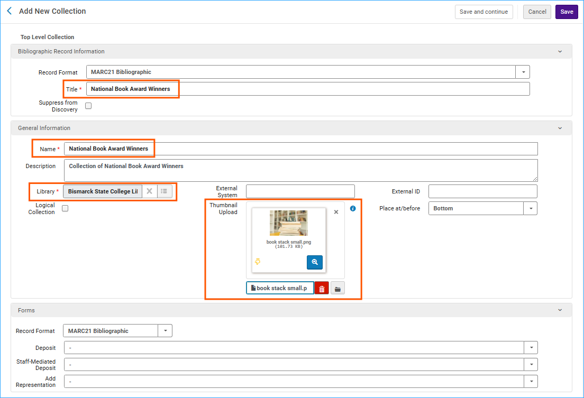Collapse the General Information section
This screenshot has width=584, height=398.
pos(560,128)
